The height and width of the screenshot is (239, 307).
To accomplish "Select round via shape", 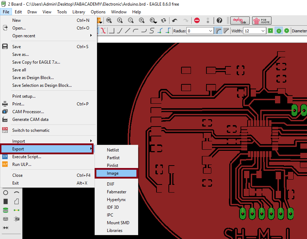I will pos(279,31).
